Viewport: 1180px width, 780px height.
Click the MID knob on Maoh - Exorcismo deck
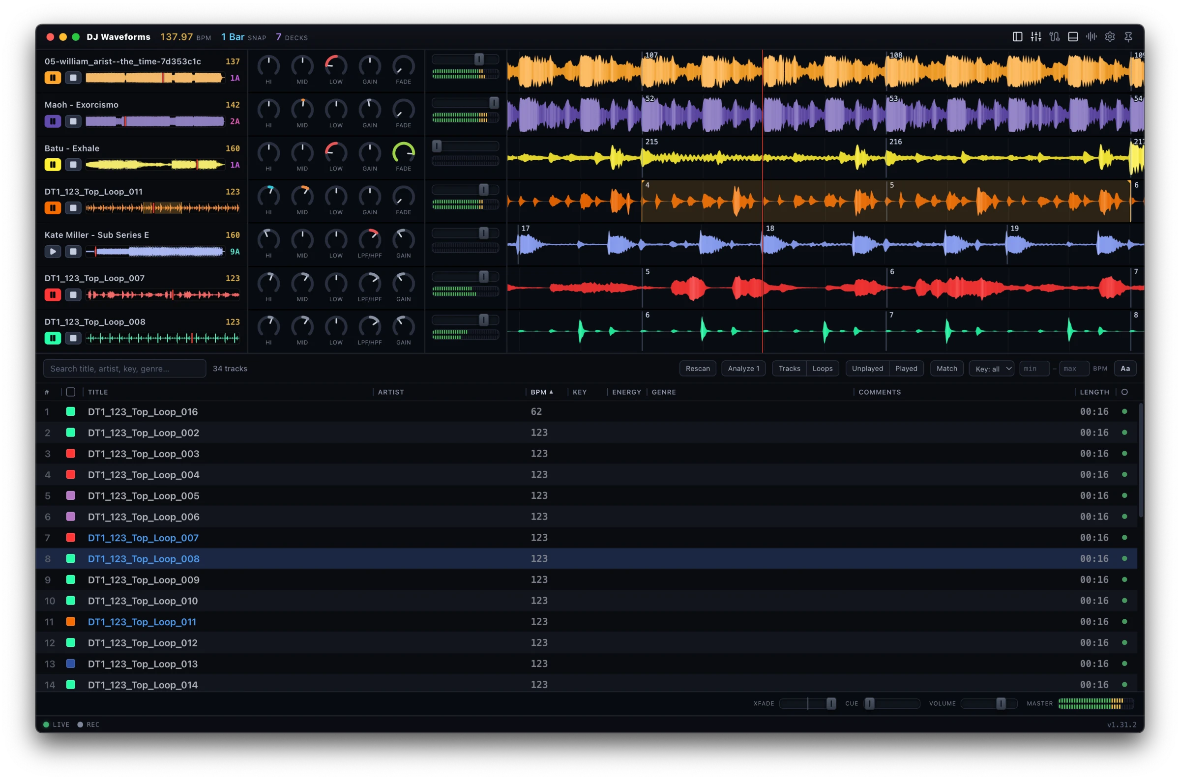tap(302, 110)
